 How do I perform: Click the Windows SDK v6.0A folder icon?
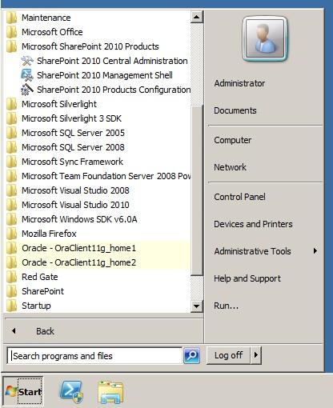point(11,219)
